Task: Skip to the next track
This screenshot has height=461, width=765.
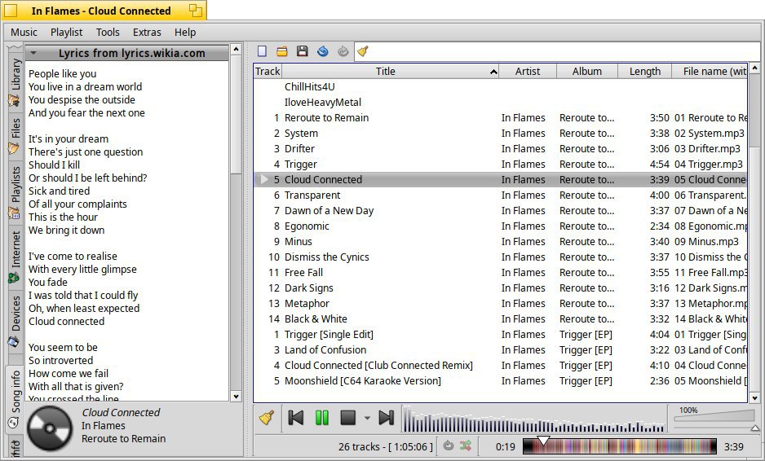Action: click(x=387, y=418)
